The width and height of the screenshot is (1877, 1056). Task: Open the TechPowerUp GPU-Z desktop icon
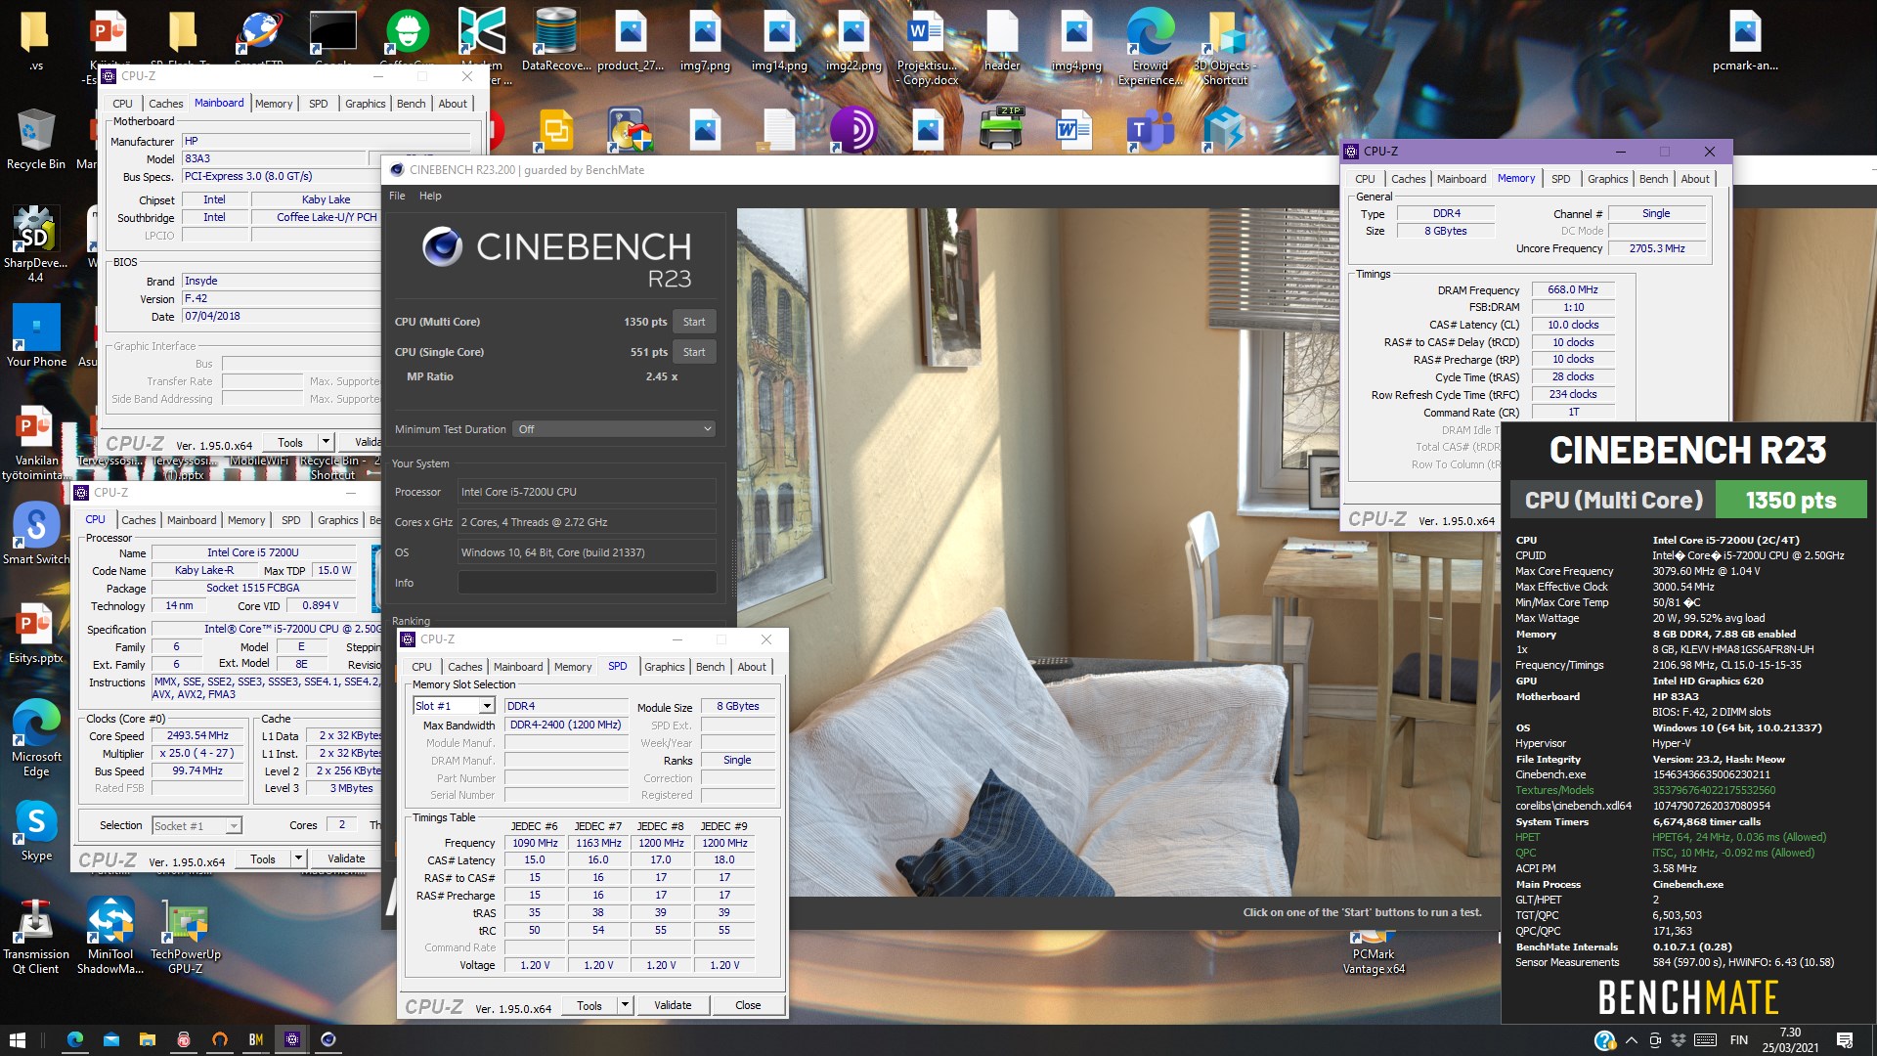[x=185, y=937]
